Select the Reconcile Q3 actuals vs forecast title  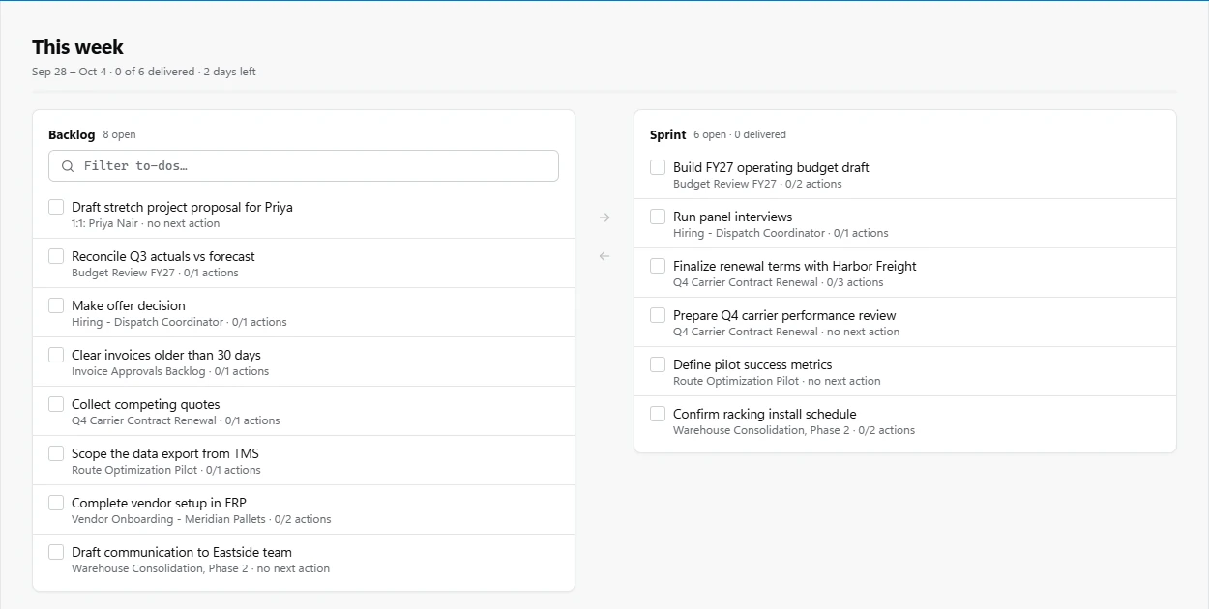[163, 256]
